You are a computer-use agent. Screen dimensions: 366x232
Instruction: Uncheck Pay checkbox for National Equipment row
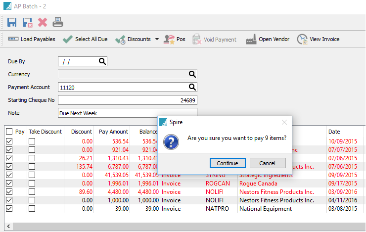coord(9,209)
